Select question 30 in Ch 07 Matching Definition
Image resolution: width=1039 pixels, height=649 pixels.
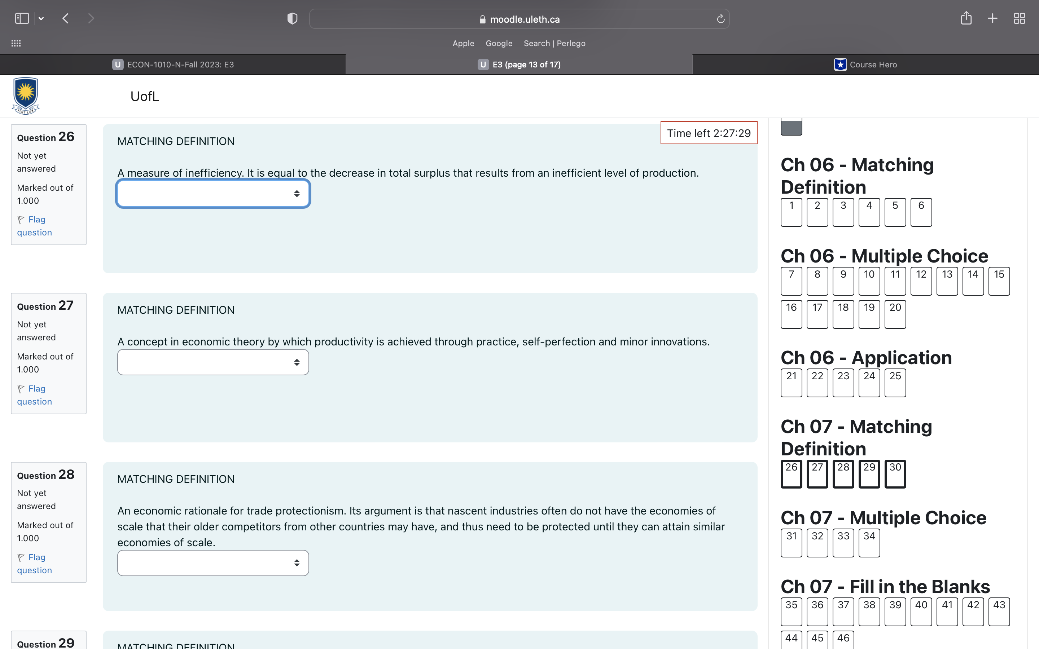click(x=895, y=473)
